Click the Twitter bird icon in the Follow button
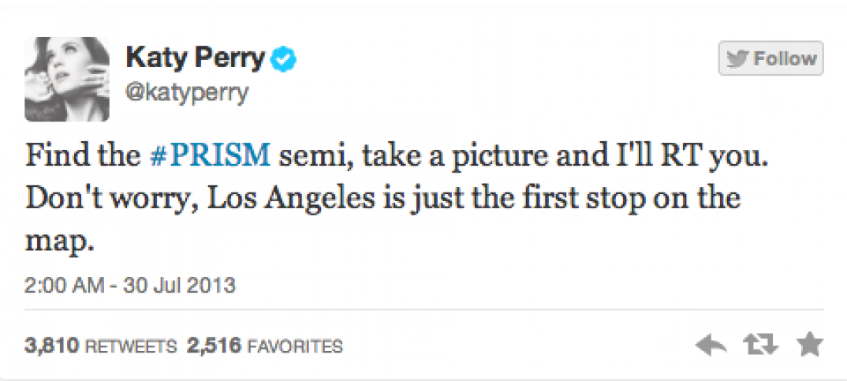The image size is (847, 381). (737, 59)
